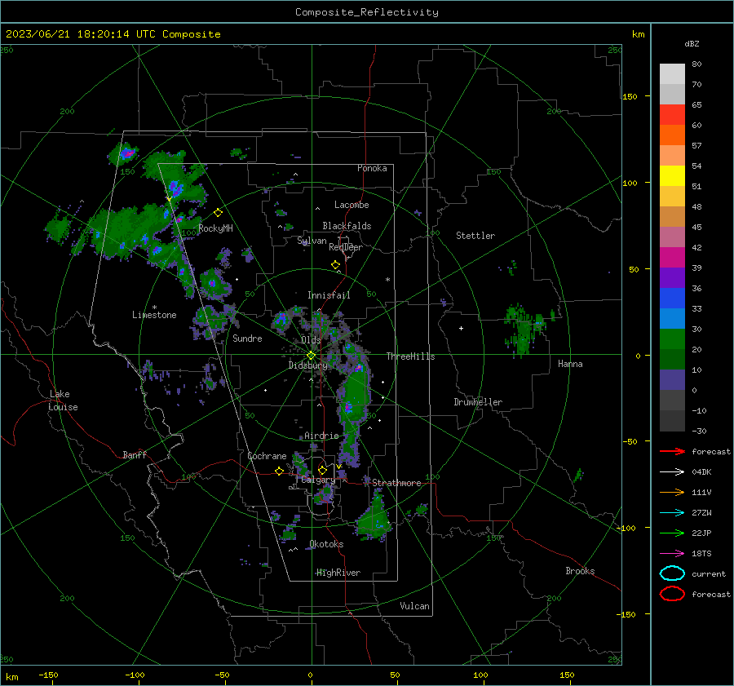Viewport: 734px width, 686px height.
Task: Click the Olds label
Action: (311, 340)
